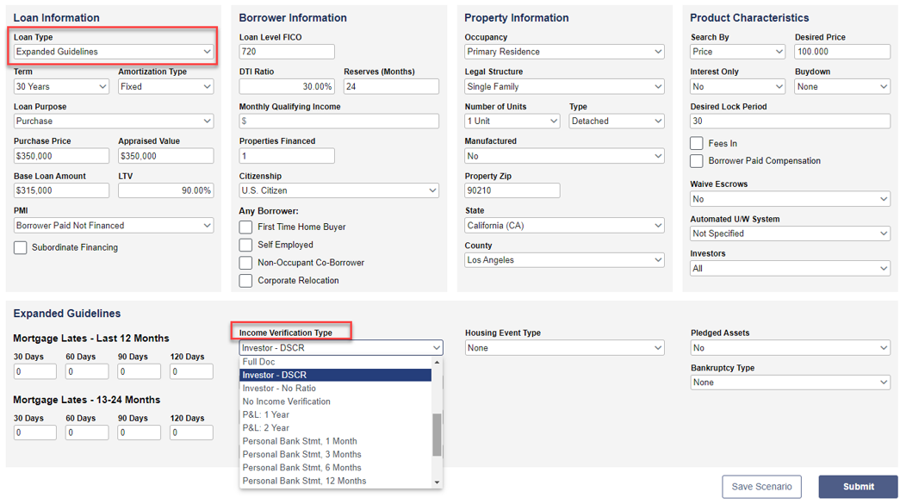Expand the Occupancy dropdown
This screenshot has width=900, height=504.
pos(564,52)
